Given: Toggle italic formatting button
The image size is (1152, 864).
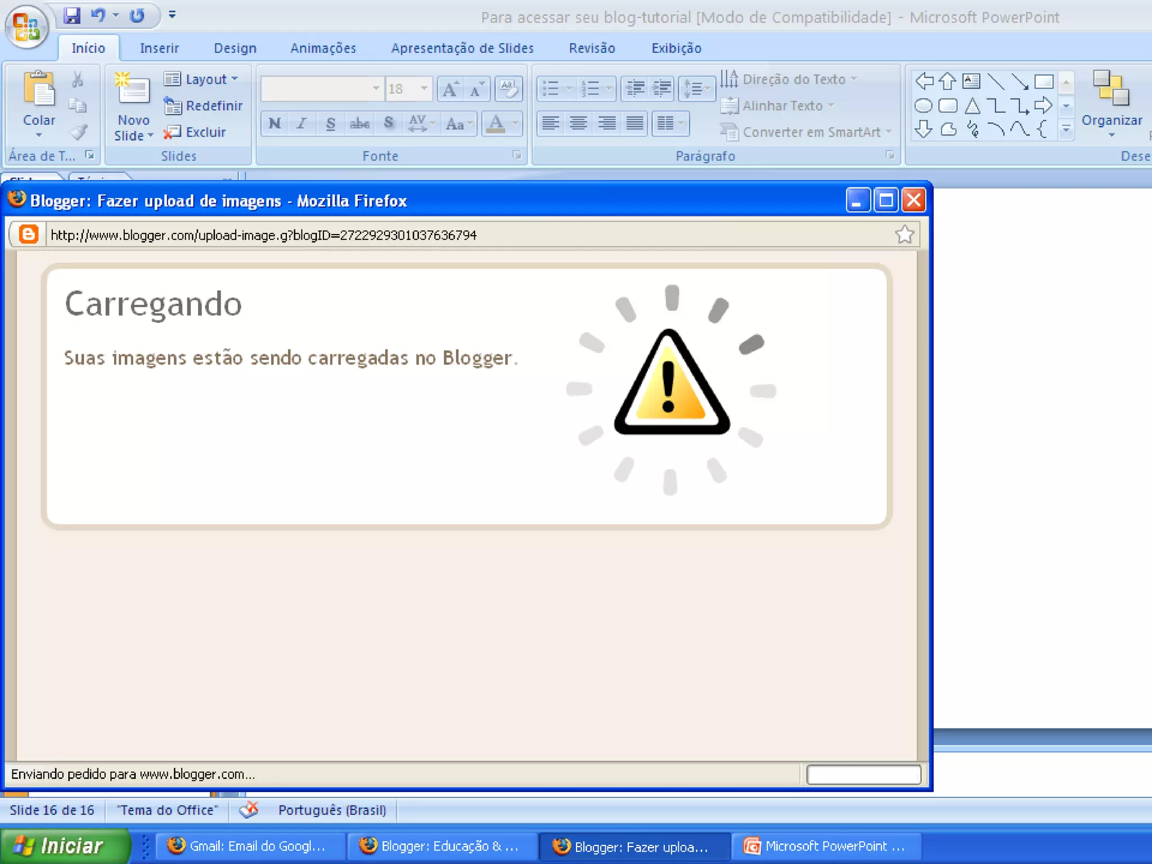Looking at the screenshot, I should pyautogui.click(x=302, y=123).
